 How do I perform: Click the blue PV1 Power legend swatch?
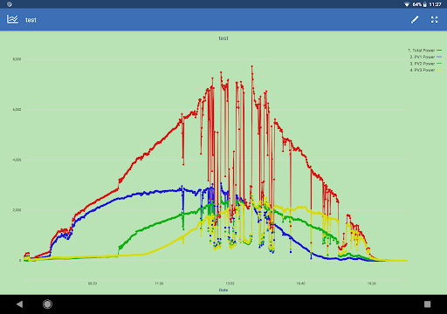(439, 57)
